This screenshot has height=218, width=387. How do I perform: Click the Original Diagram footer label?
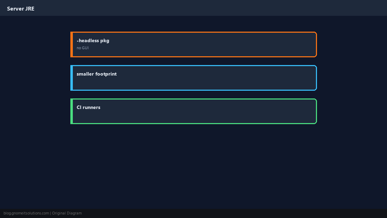(66, 213)
